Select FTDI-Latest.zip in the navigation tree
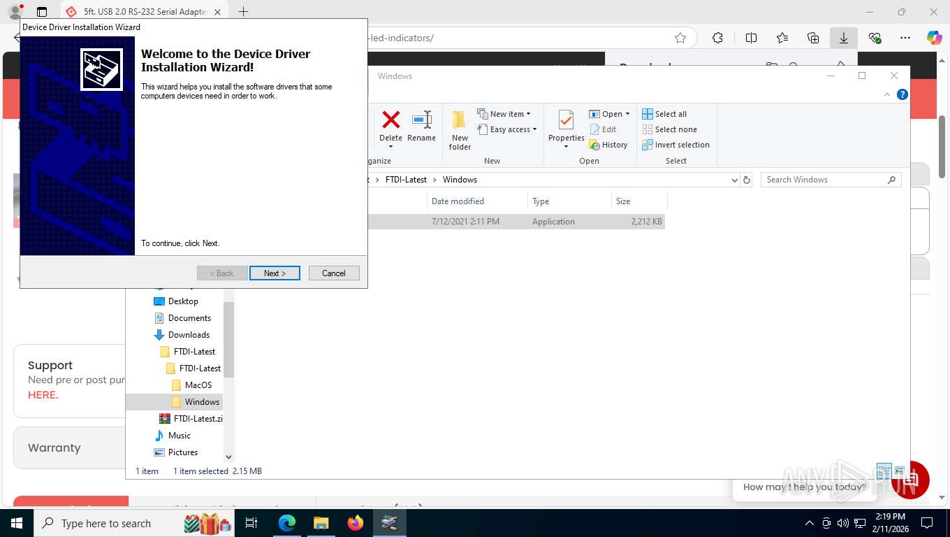950x537 pixels. tap(191, 419)
